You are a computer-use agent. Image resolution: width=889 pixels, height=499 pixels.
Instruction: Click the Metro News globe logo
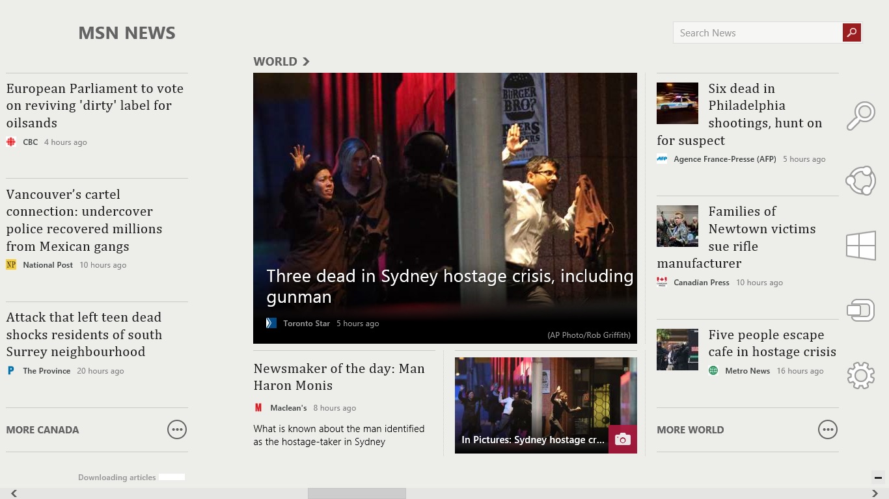[713, 370]
